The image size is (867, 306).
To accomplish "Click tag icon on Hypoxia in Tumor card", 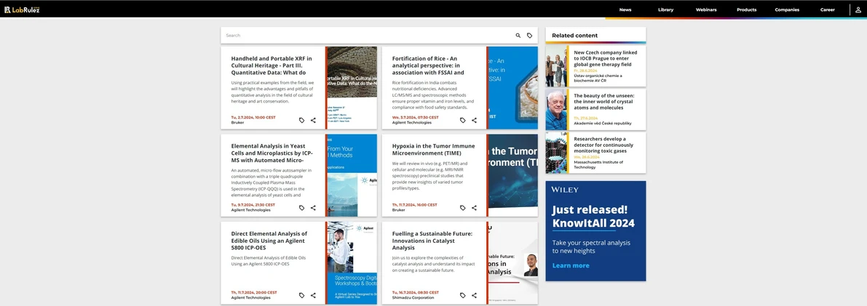I will tap(463, 208).
